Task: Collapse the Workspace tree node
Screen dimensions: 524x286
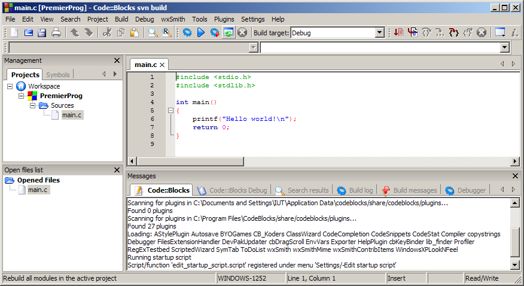Action: click(x=10, y=86)
